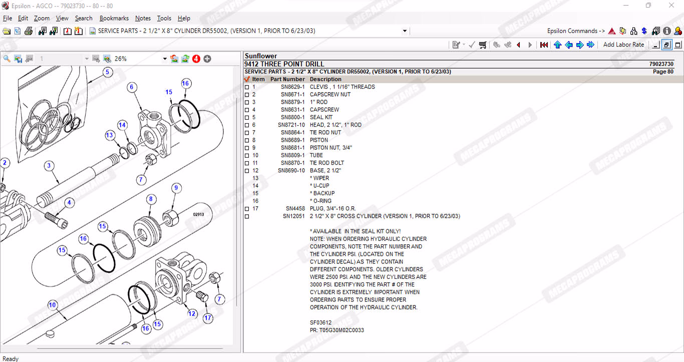Click the blue dollar sign icon
The height and width of the screenshot is (362, 684).
pyautogui.click(x=644, y=31)
